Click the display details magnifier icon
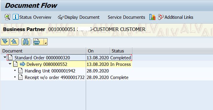This screenshot has height=110, width=213. tap(7, 17)
